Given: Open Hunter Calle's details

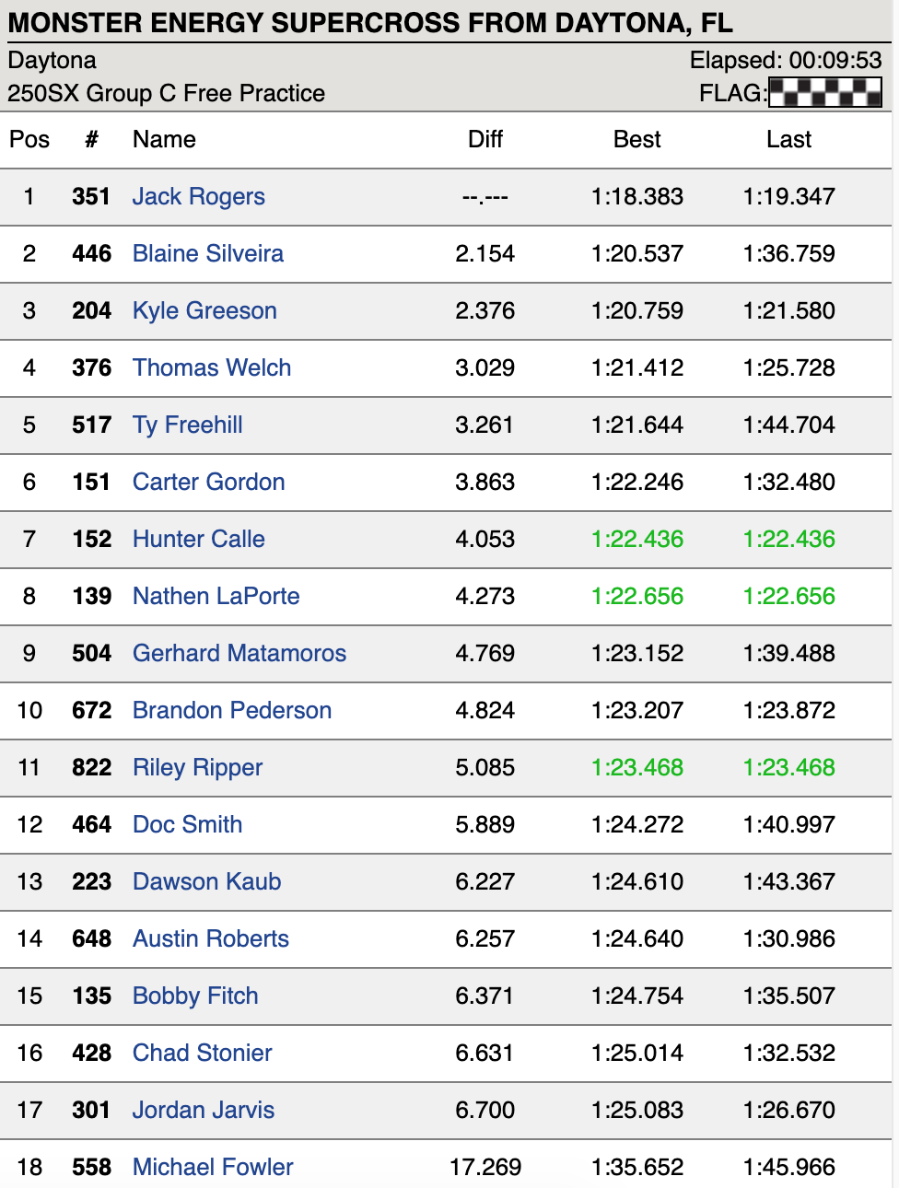Looking at the screenshot, I should 198,539.
